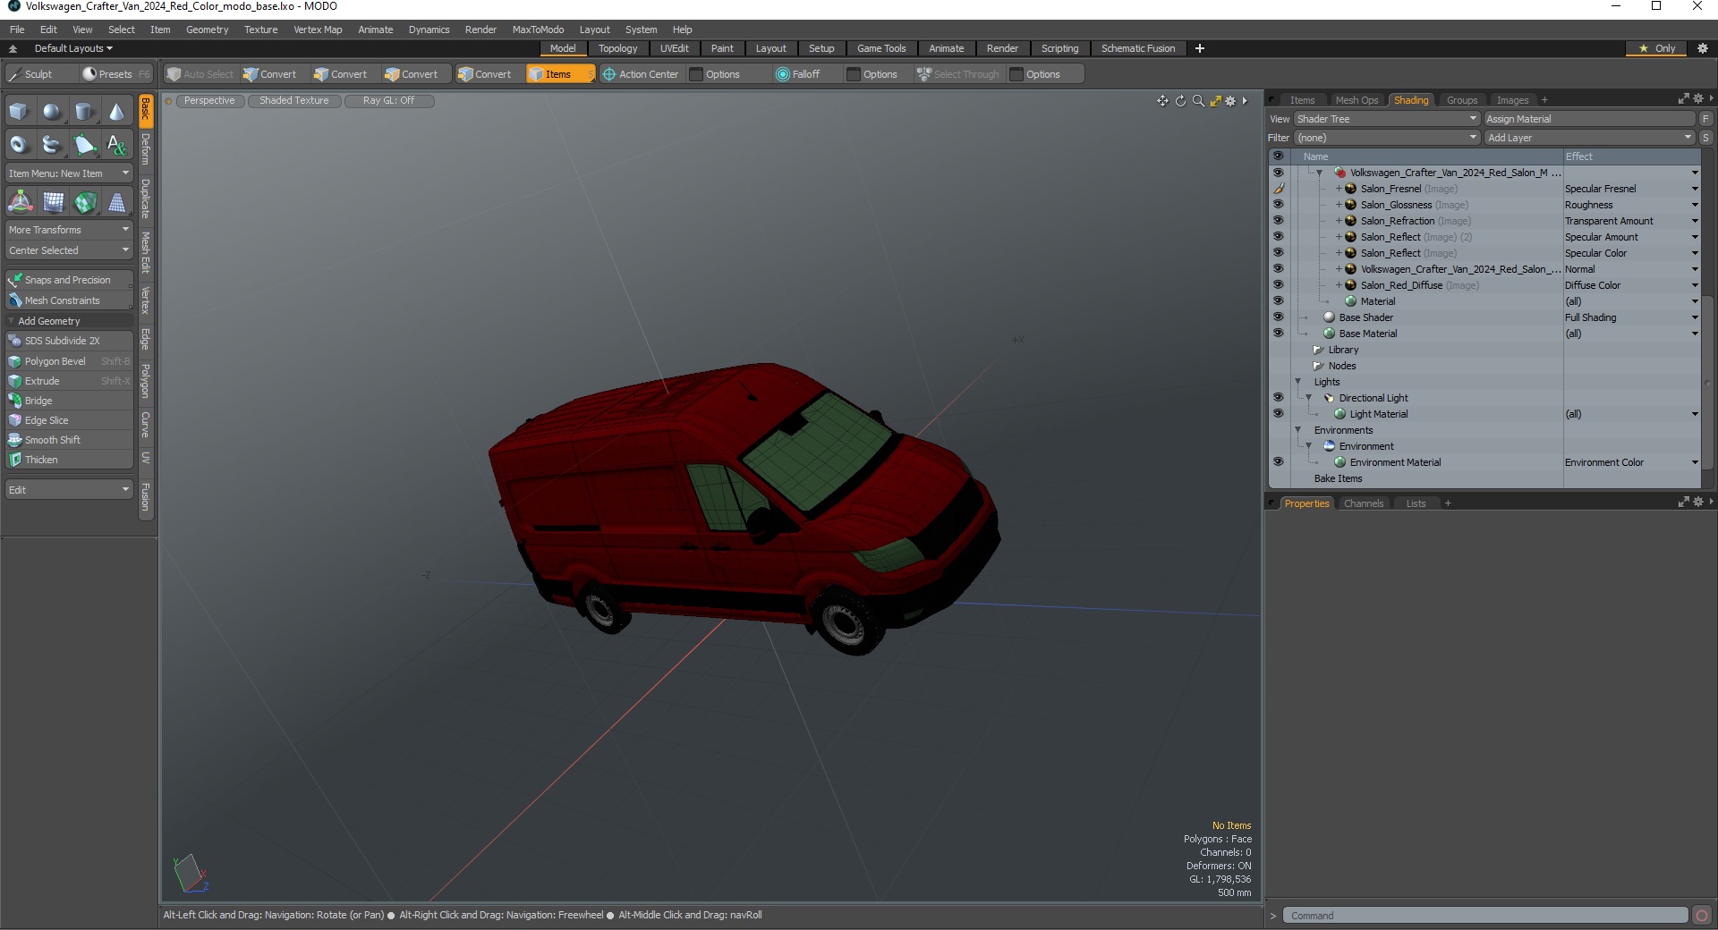The image size is (1718, 930).
Task: Click the Shaded Texture button
Action: [x=294, y=101]
